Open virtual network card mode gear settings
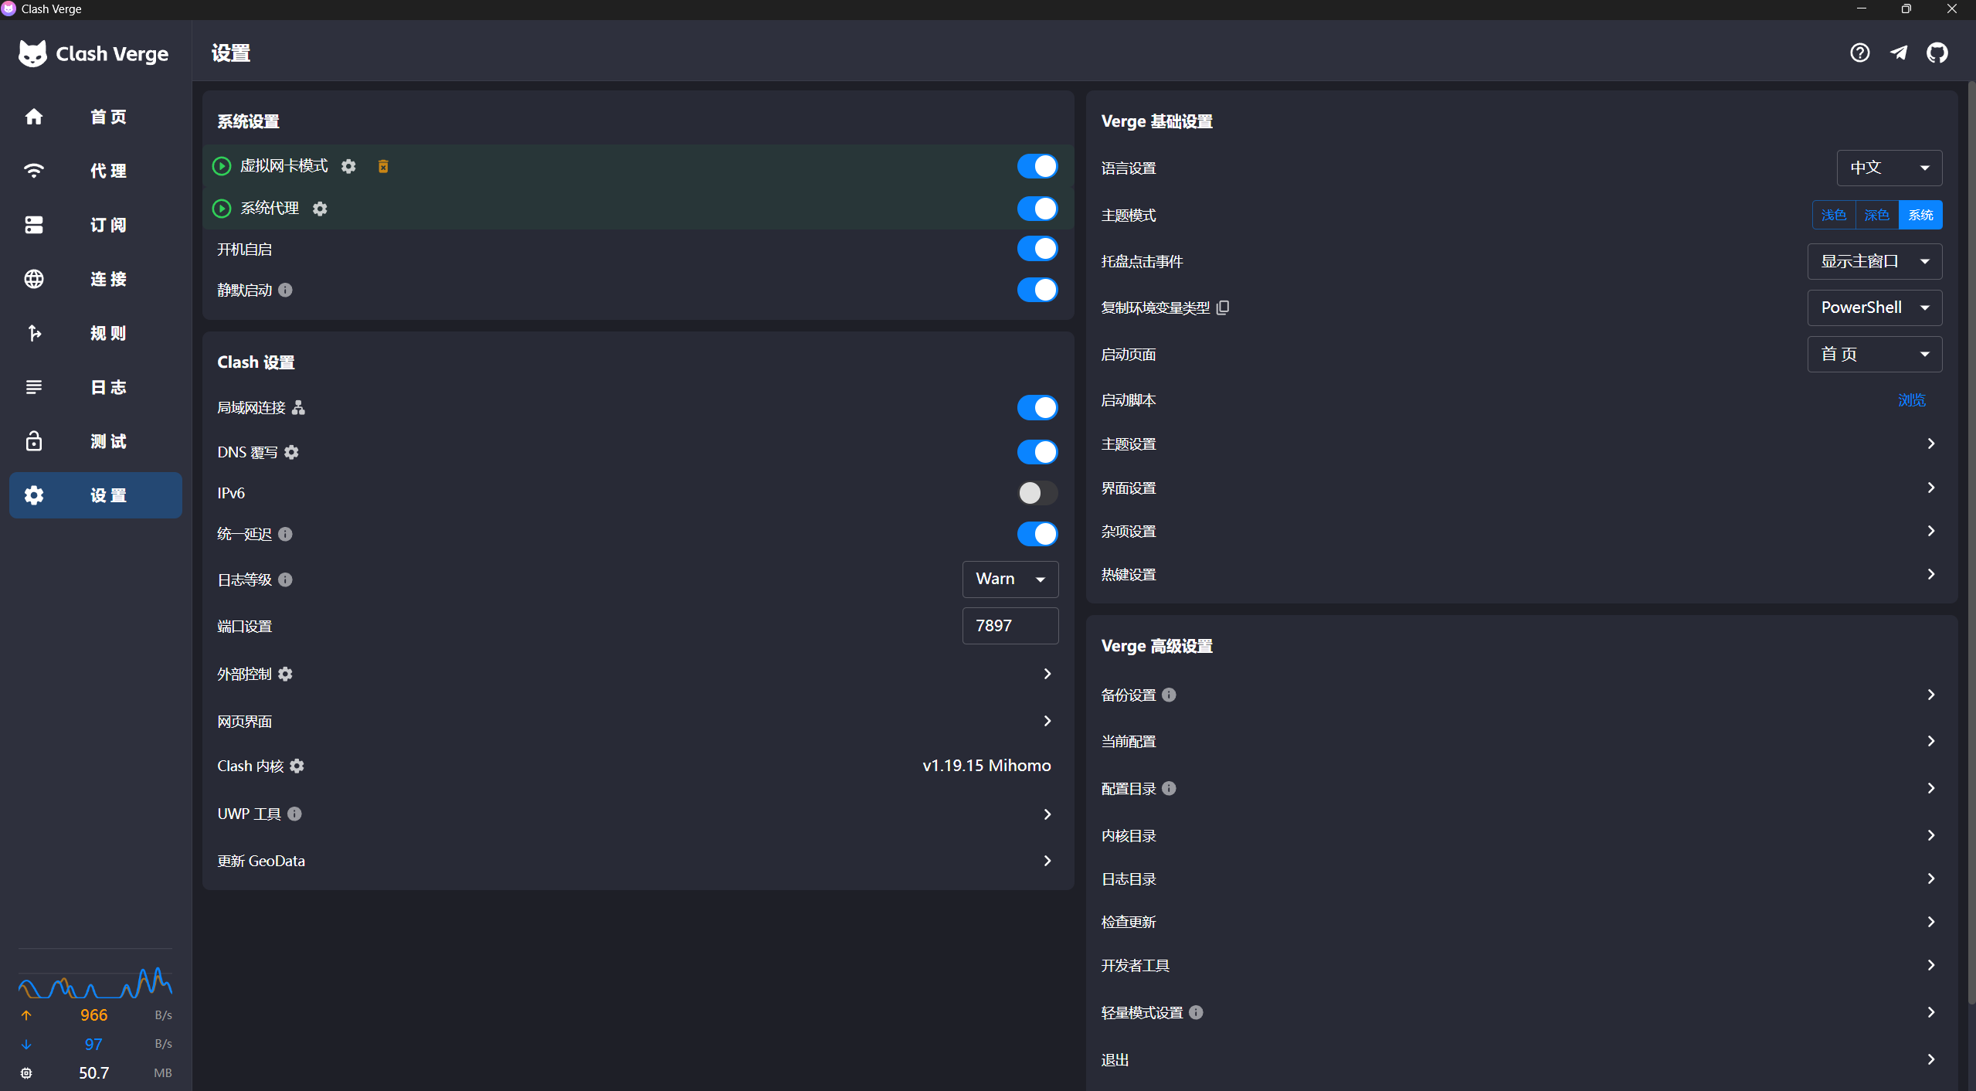The image size is (1976, 1091). (348, 166)
